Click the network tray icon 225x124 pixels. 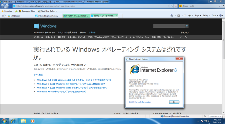[x=206, y=121]
